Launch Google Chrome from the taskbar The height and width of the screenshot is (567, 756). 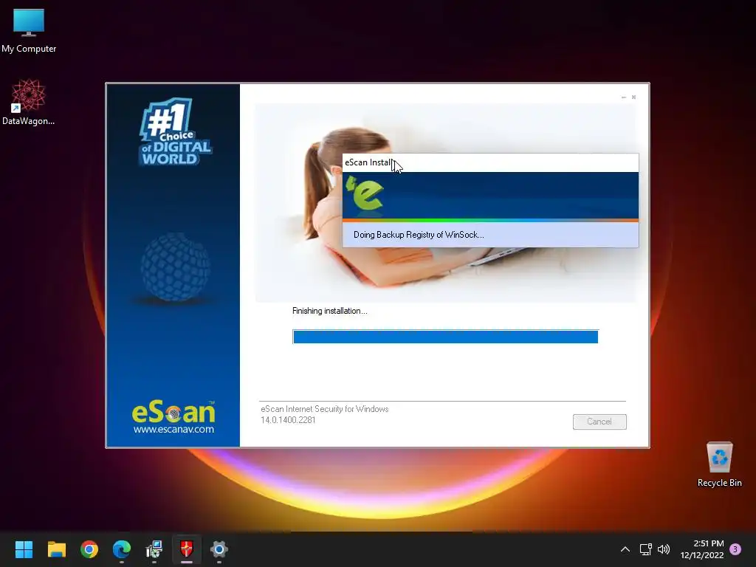point(89,549)
